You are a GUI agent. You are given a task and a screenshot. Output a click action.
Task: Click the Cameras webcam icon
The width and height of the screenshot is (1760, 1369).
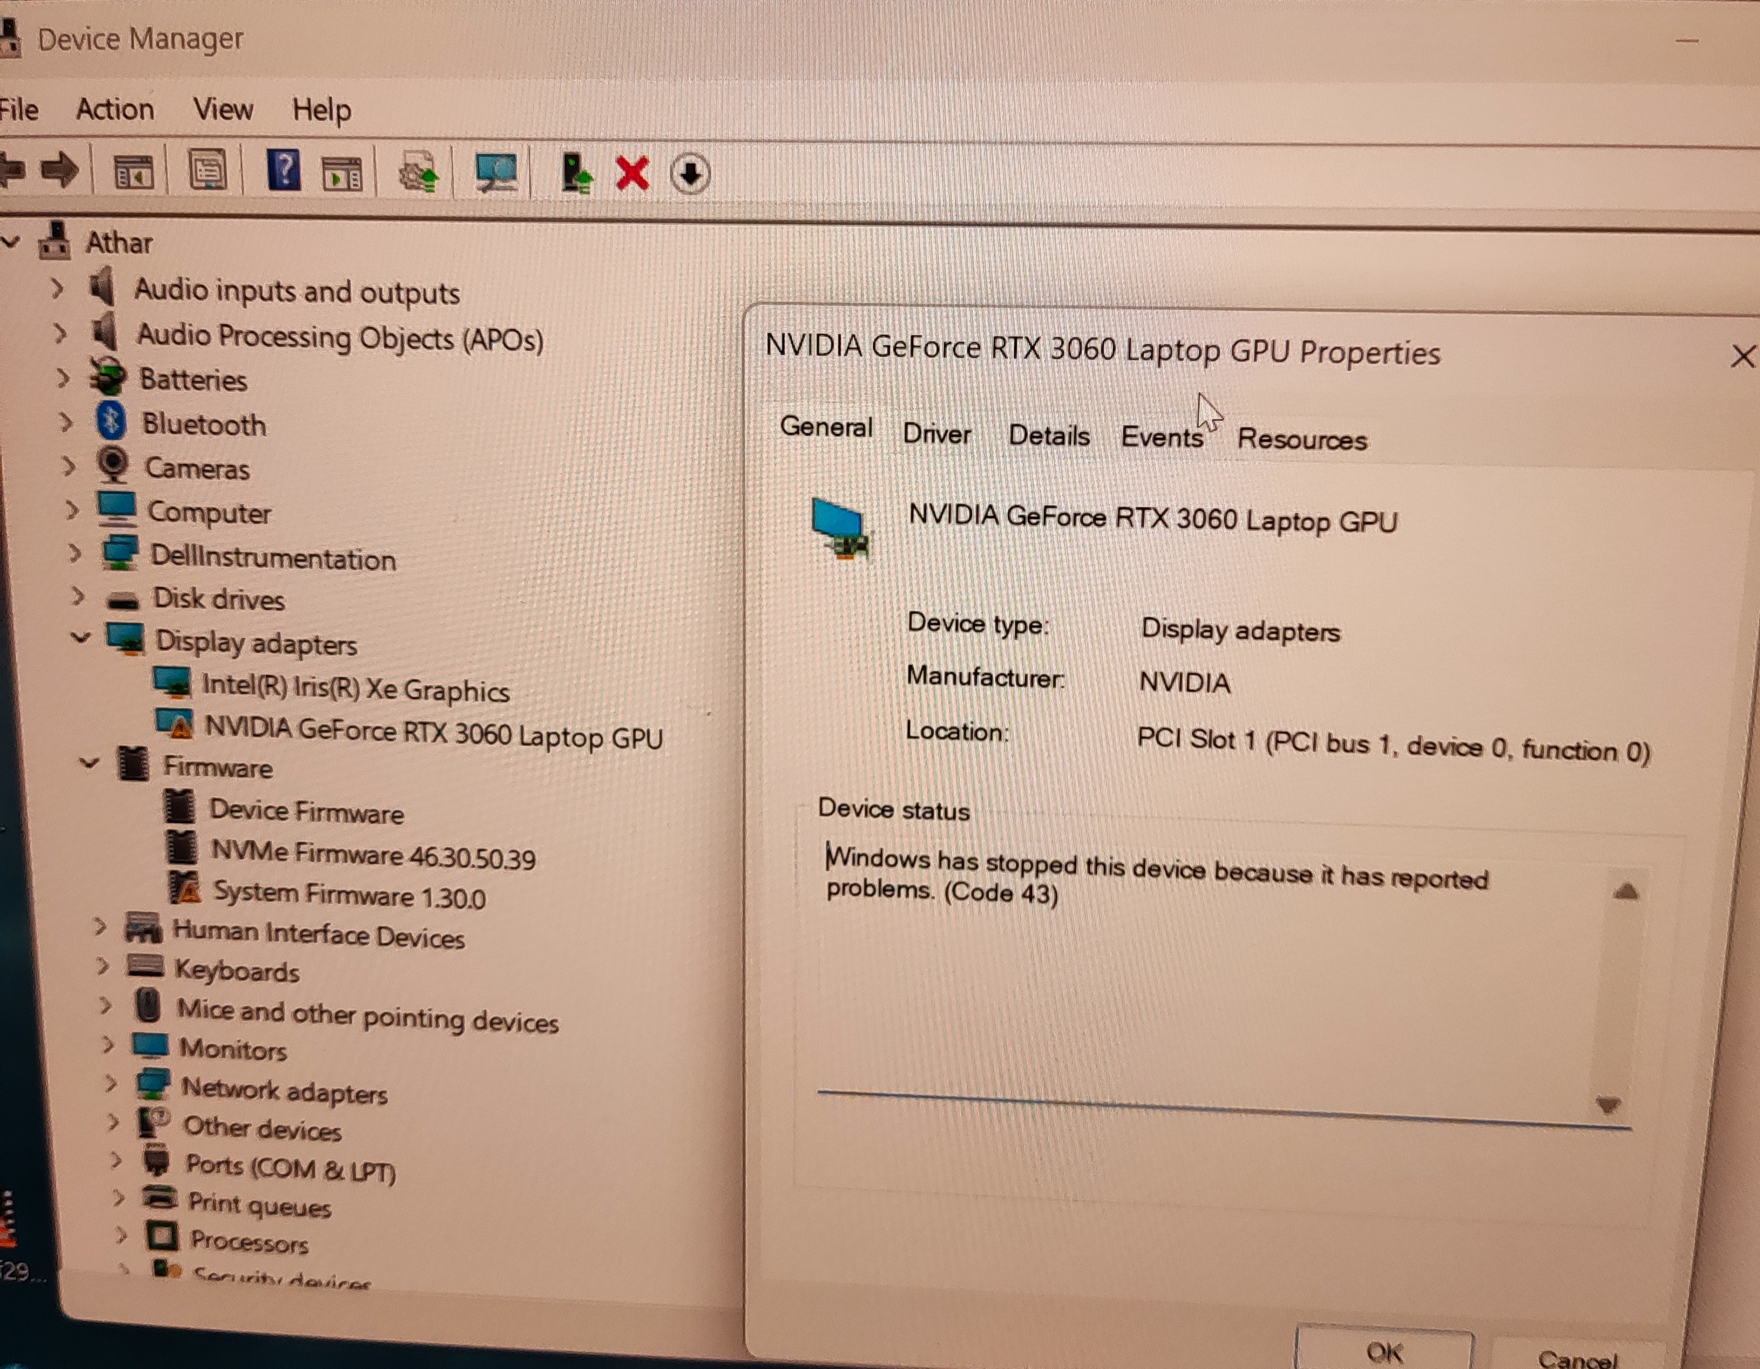click(114, 465)
